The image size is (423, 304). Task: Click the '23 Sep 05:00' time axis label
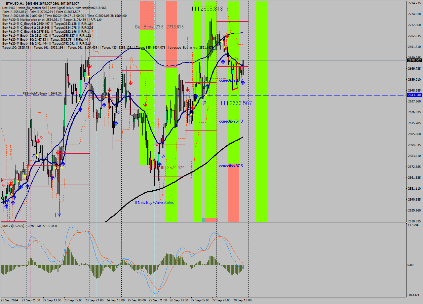73,300
